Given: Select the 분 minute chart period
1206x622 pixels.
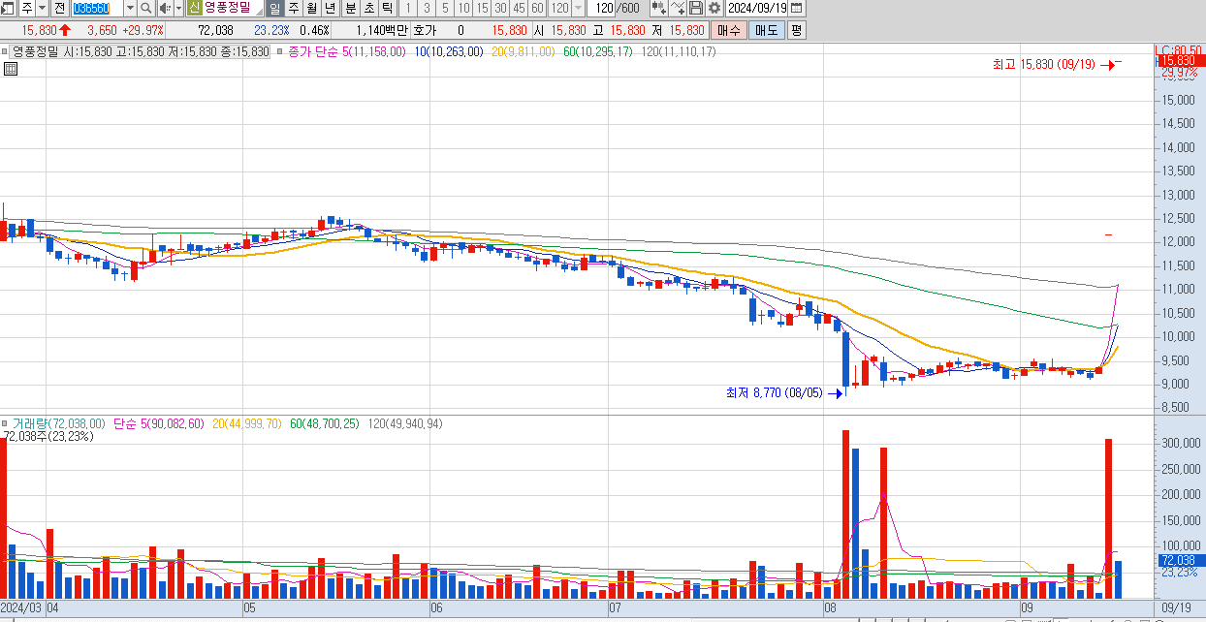Looking at the screenshot, I should (351, 8).
